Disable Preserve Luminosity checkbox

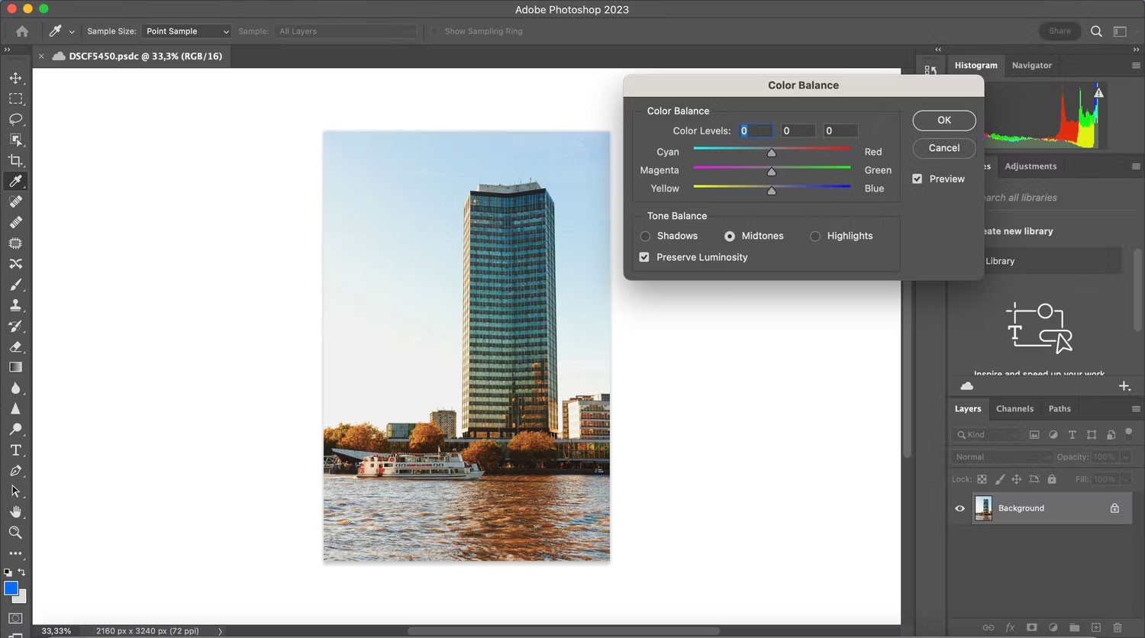[x=644, y=257]
